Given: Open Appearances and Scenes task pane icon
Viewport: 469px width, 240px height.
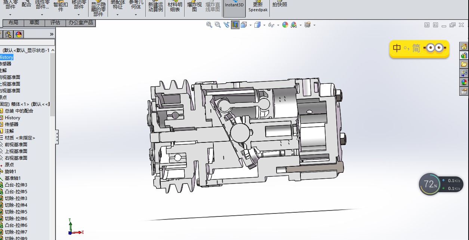Looking at the screenshot, I should point(464,82).
